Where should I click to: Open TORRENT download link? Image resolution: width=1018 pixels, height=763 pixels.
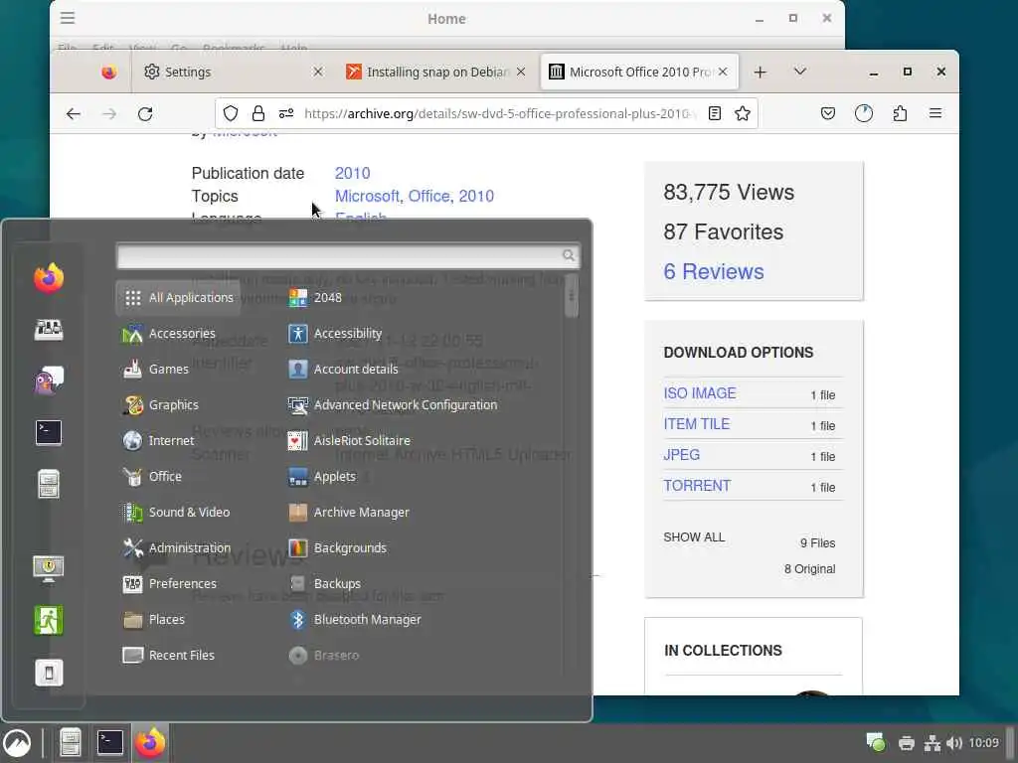pyautogui.click(x=697, y=485)
